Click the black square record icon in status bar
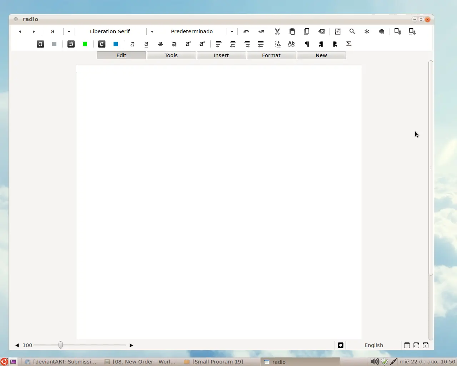The height and width of the screenshot is (366, 457). [x=341, y=345]
